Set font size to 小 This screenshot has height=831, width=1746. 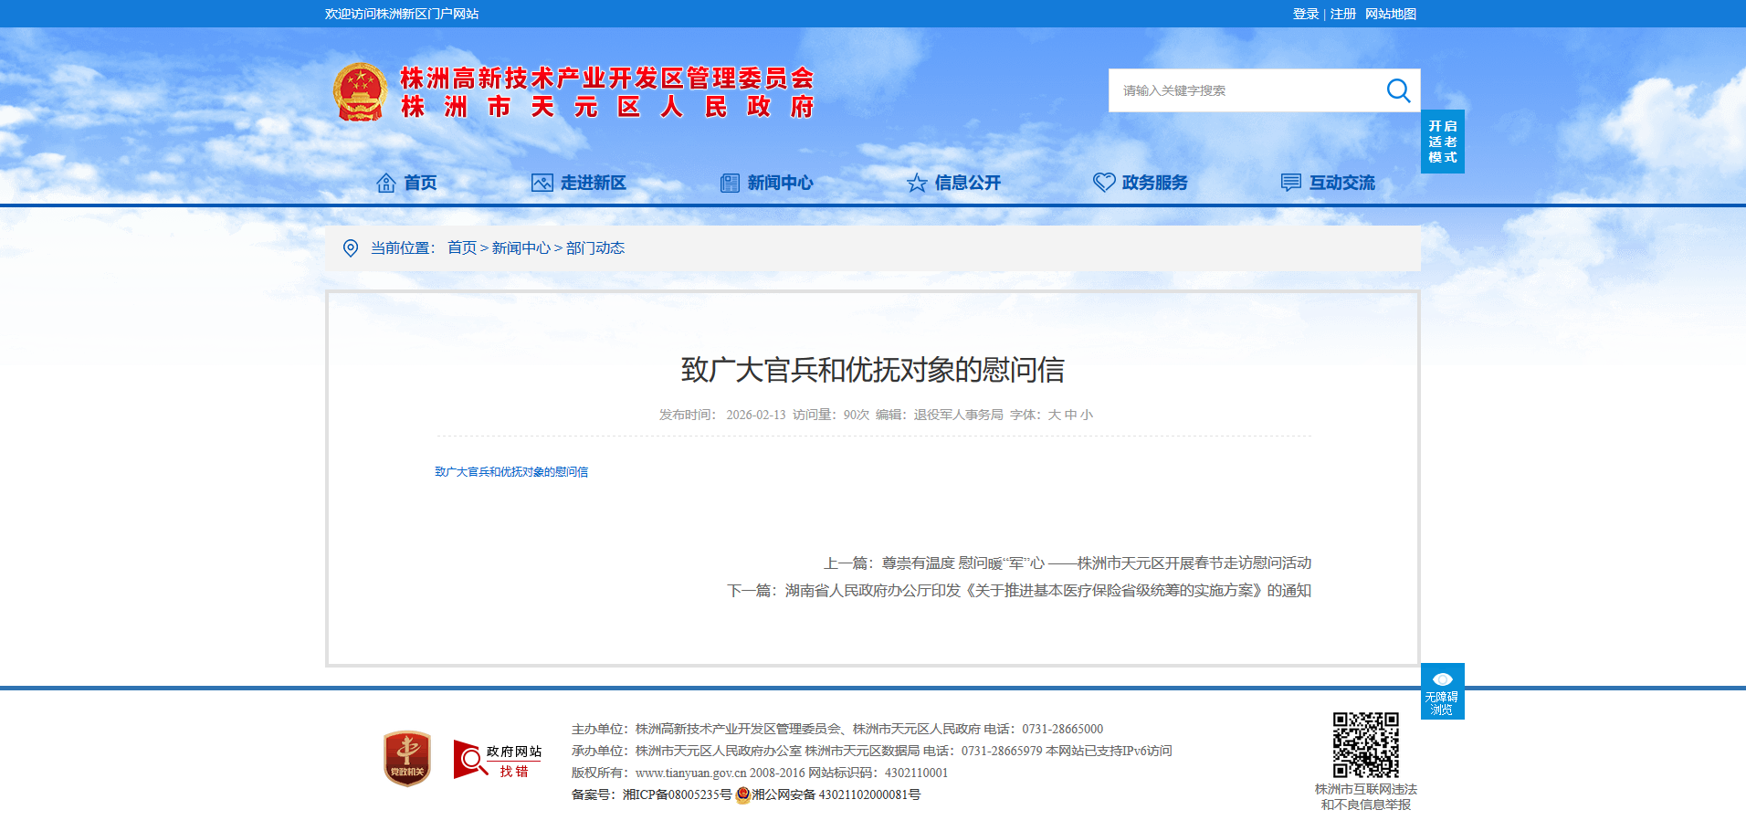pos(1087,415)
